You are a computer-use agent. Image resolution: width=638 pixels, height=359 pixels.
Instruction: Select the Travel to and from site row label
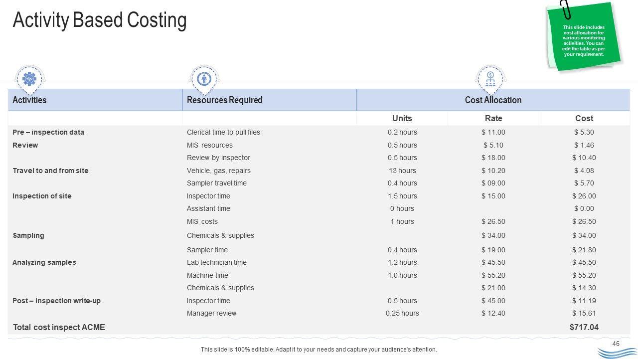pyautogui.click(x=50, y=171)
